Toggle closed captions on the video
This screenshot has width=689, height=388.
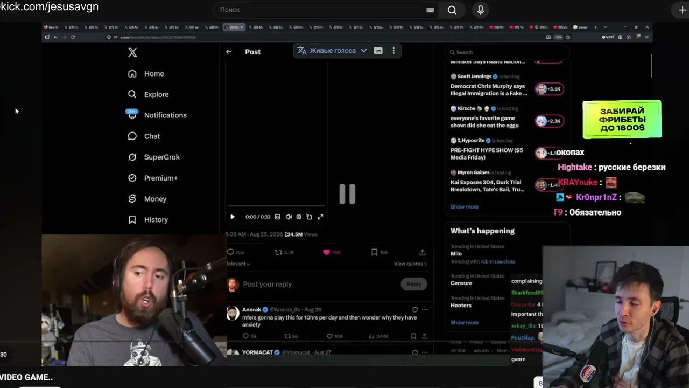277,217
